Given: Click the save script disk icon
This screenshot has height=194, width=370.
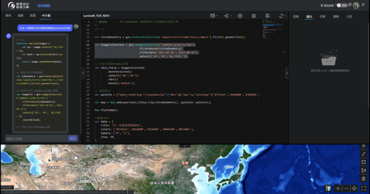Looking at the screenshot, I should coord(254,16).
